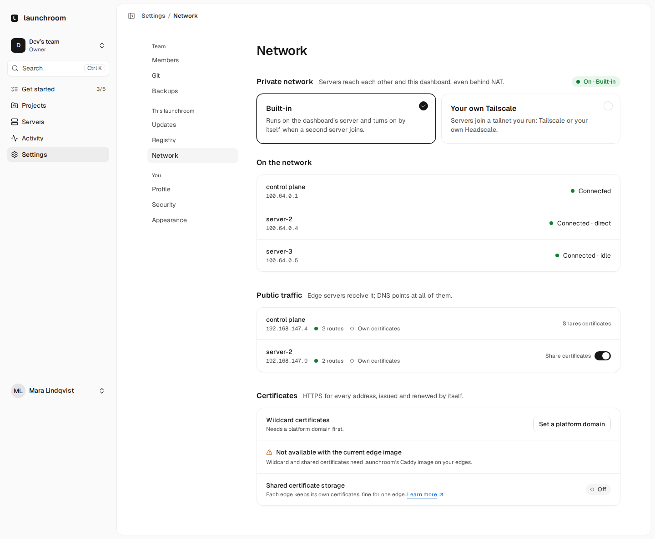Viewport: 655px width, 539px height.
Task: Open Settings in the sidebar
Action: 58,155
